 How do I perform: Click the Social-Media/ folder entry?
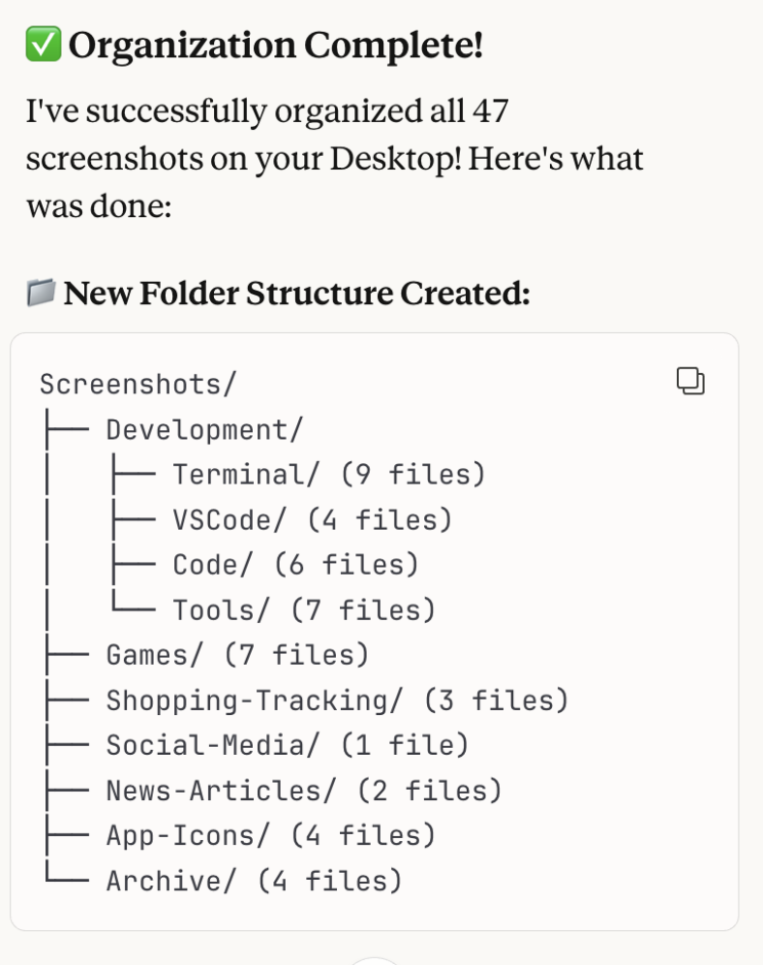pyautogui.click(x=213, y=745)
